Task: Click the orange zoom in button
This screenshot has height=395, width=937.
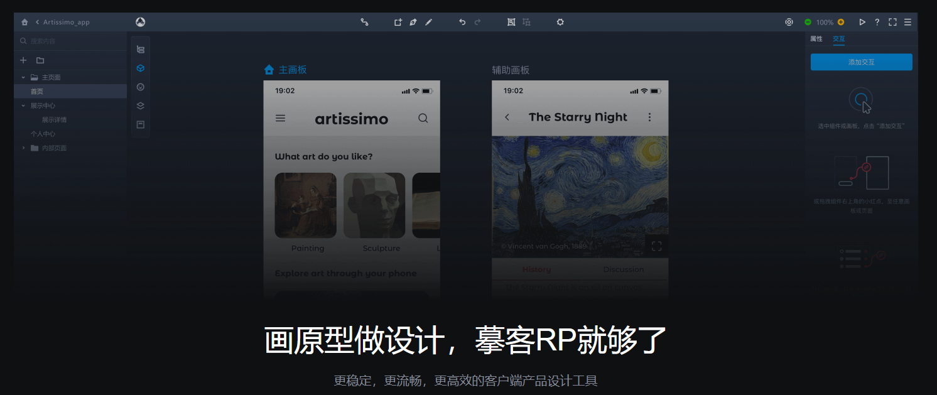Action: coord(841,22)
